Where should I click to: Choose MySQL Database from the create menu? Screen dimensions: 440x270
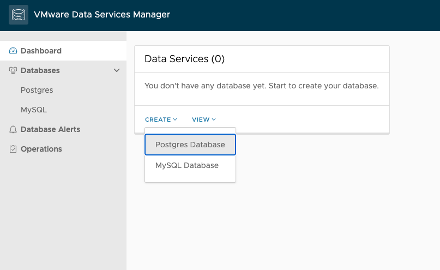pyautogui.click(x=190, y=165)
